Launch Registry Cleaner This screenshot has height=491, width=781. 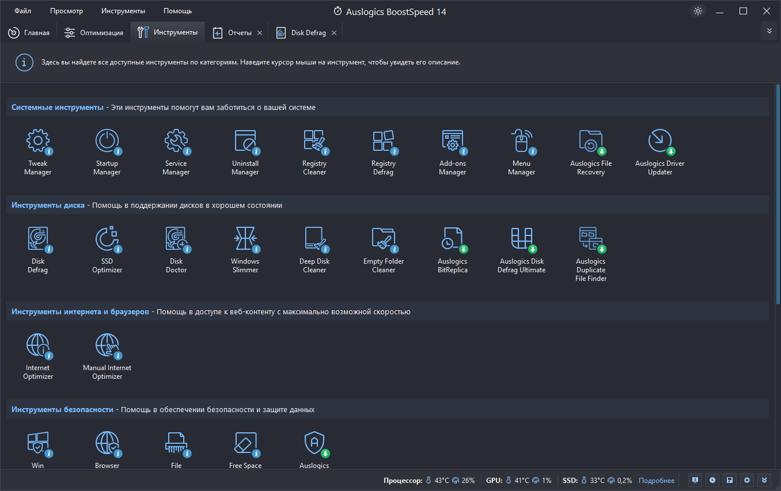314,153
